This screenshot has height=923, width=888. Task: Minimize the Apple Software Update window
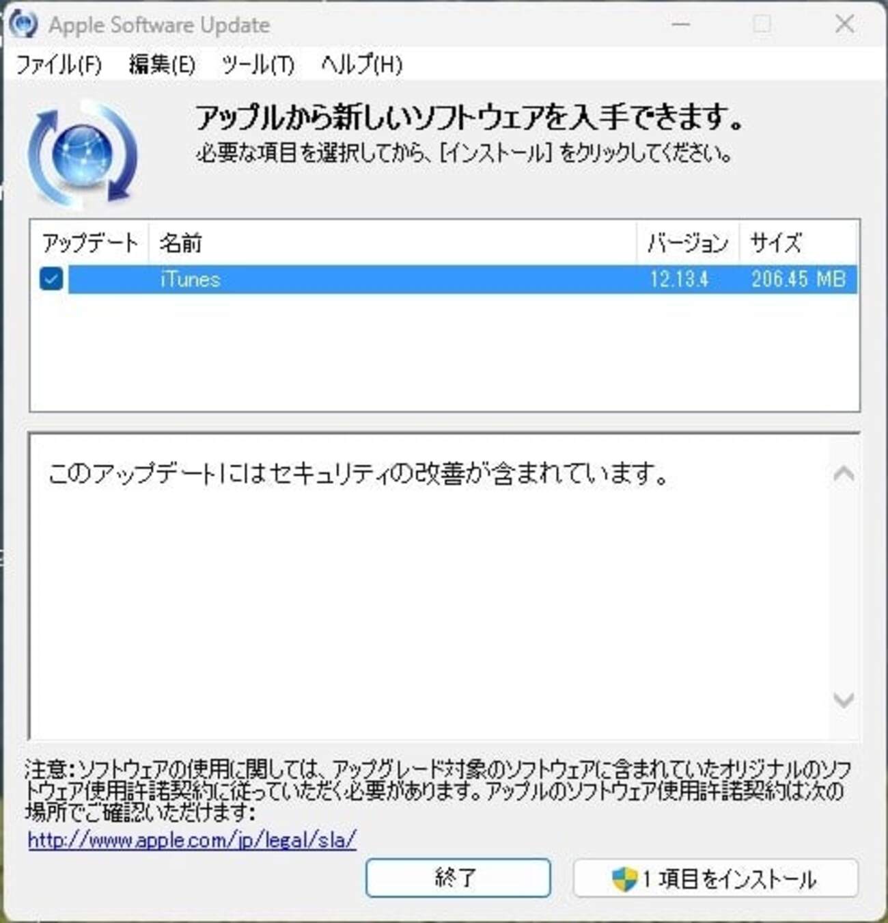click(680, 24)
